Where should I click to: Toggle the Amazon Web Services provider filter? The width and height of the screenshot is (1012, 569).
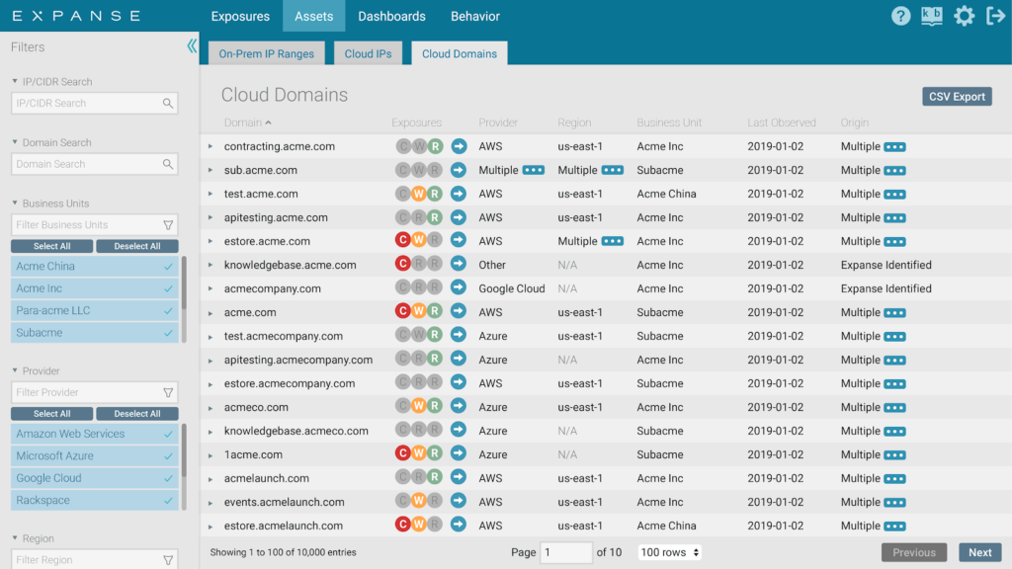pyautogui.click(x=94, y=434)
